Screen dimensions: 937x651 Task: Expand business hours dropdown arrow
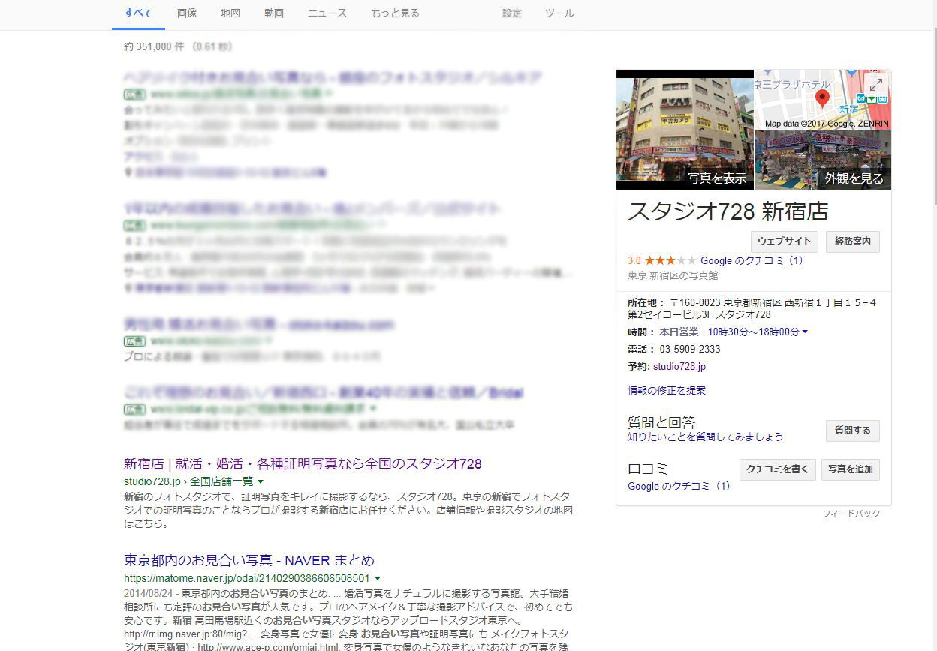[x=805, y=331]
